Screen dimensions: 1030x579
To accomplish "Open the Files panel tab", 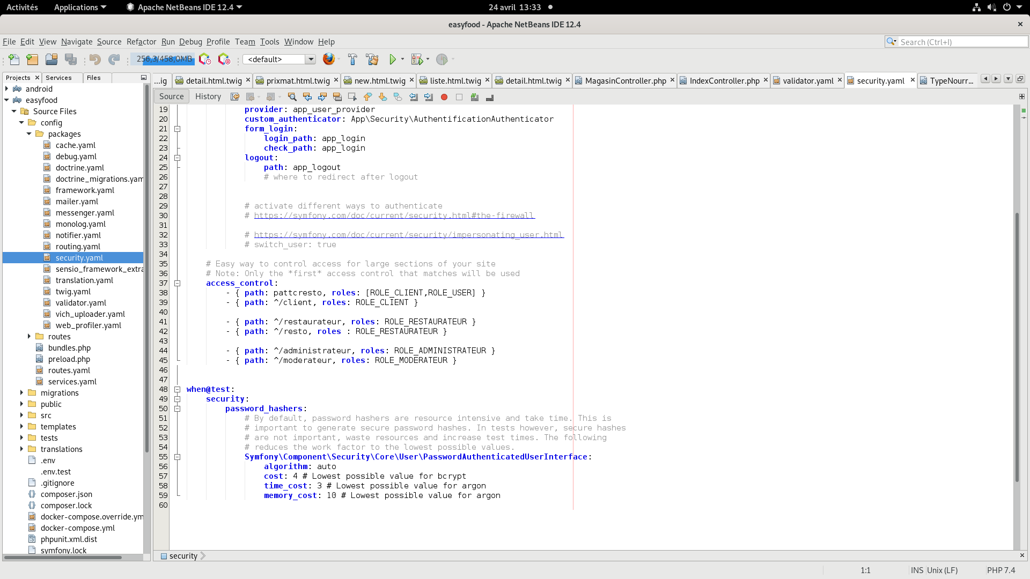I will pyautogui.click(x=94, y=78).
